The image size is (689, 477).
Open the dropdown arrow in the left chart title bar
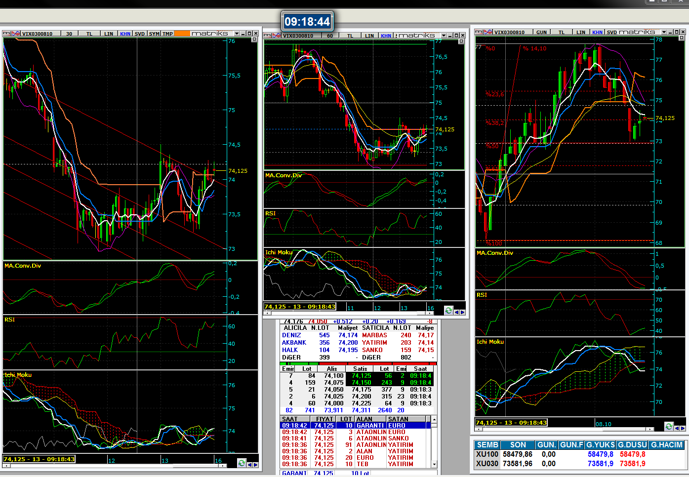(x=237, y=34)
